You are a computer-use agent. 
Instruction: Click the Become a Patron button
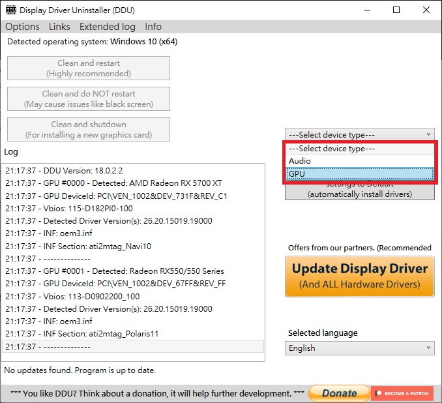coord(402,393)
